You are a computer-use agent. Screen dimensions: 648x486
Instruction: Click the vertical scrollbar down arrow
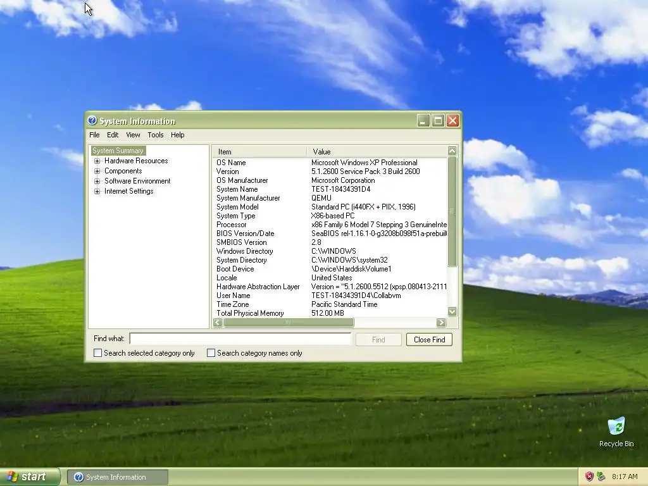coord(452,311)
